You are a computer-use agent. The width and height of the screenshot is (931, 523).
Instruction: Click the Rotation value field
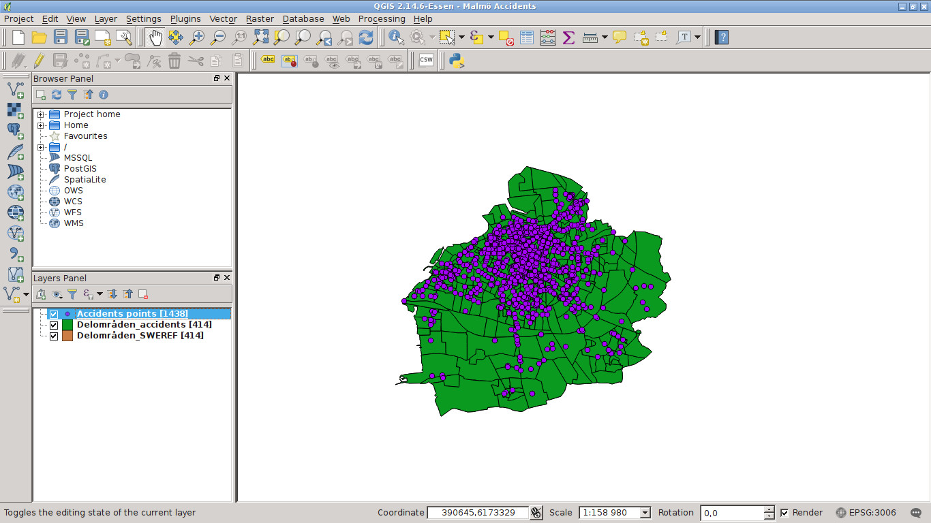tap(732, 513)
